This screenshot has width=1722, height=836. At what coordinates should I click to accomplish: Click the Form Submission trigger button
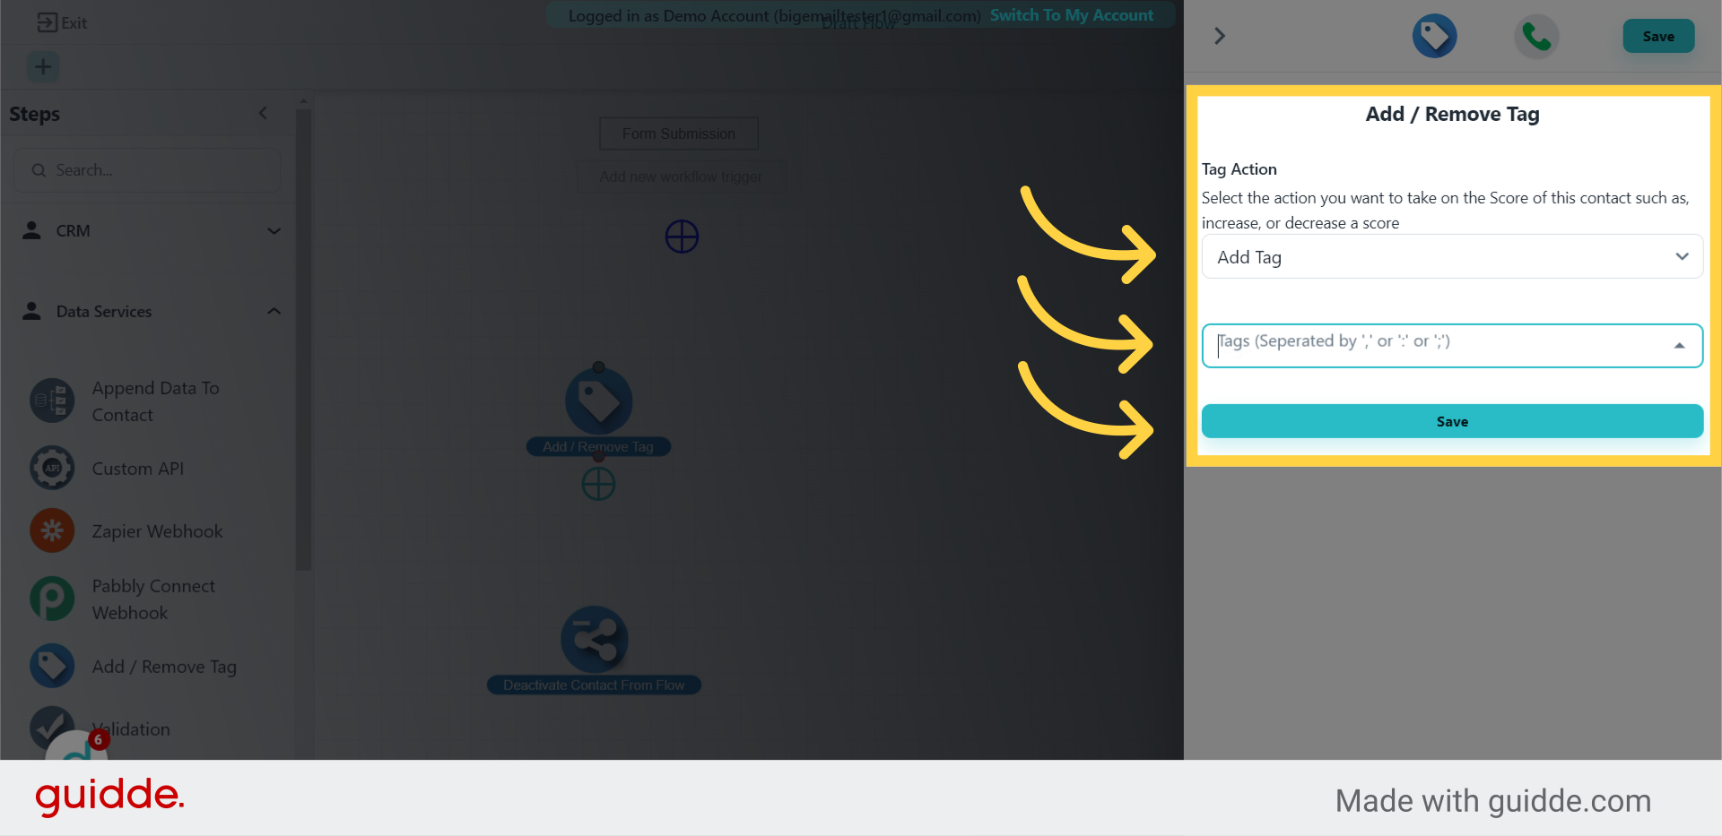click(x=679, y=134)
